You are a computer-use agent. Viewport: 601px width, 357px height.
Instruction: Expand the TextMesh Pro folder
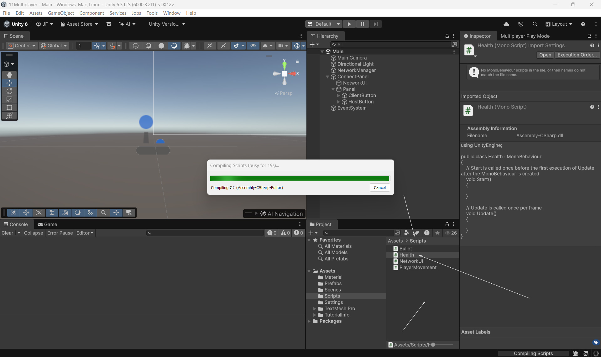coord(315,309)
